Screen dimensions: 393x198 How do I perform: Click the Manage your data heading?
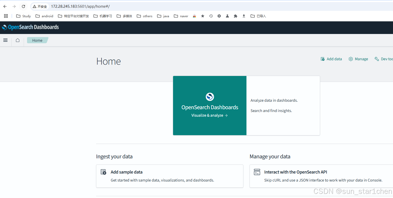point(270,157)
